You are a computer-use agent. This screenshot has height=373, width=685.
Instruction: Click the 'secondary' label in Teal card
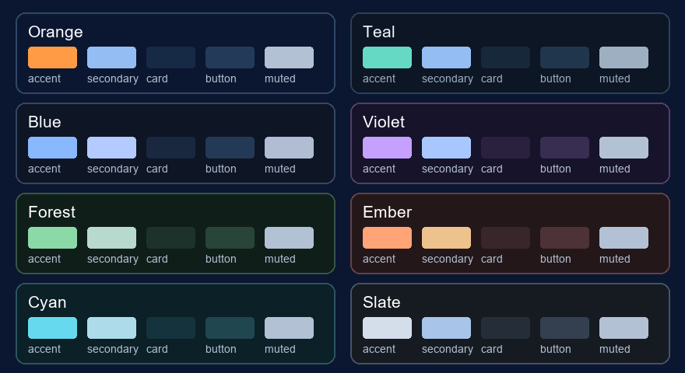[448, 79]
